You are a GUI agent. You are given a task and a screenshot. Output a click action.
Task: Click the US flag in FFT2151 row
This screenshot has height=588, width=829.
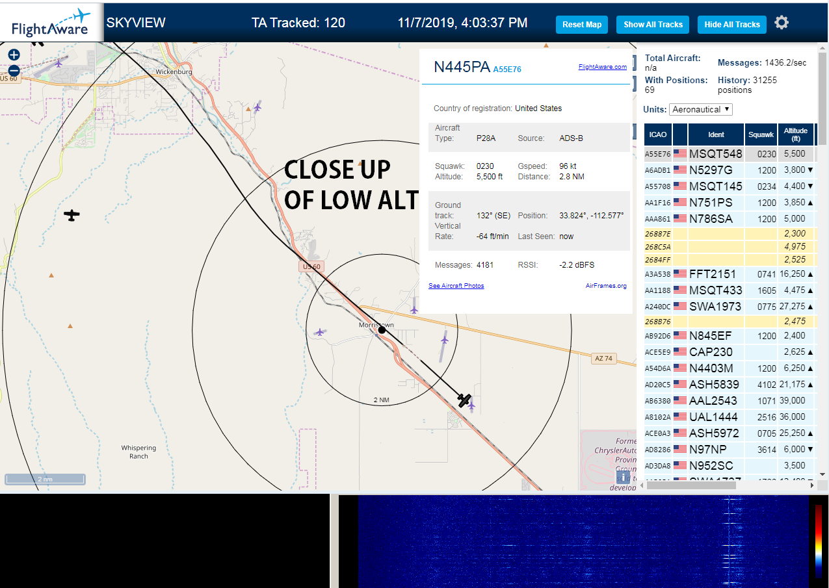coord(680,274)
